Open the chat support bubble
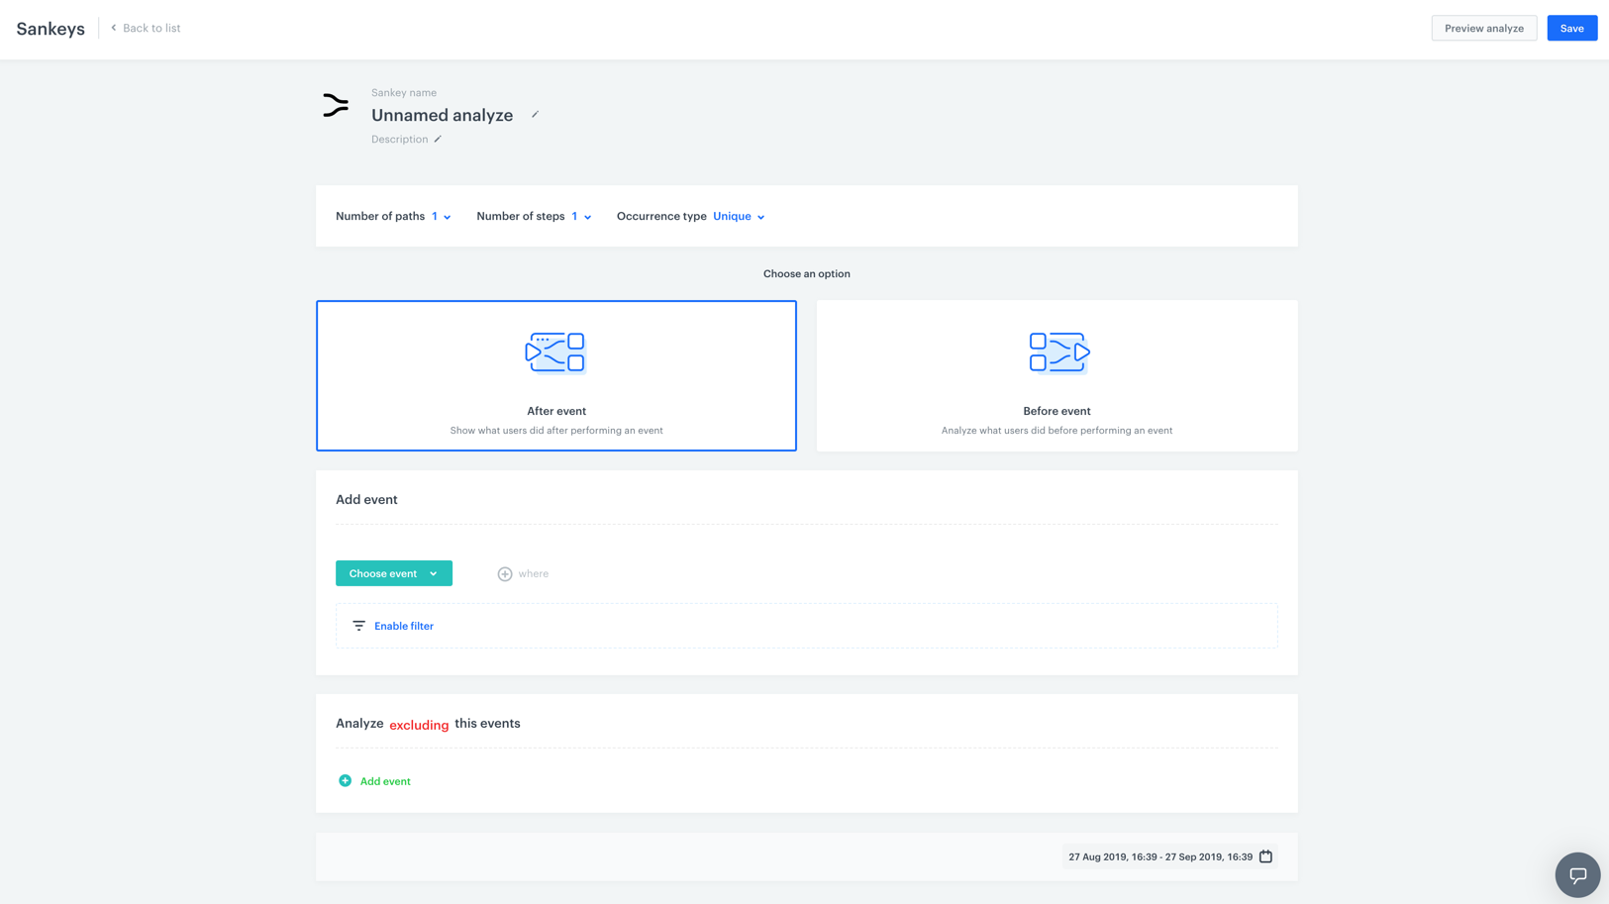1609x904 pixels. pos(1577,874)
